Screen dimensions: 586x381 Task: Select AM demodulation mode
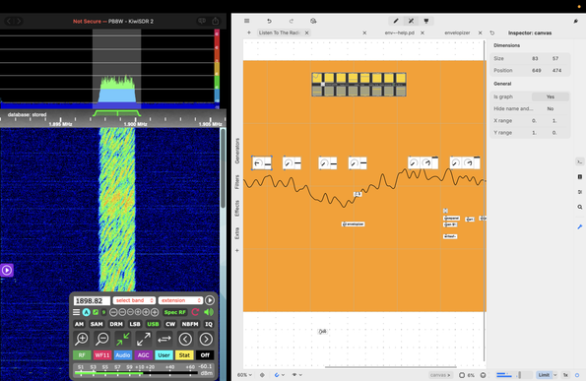(79, 324)
